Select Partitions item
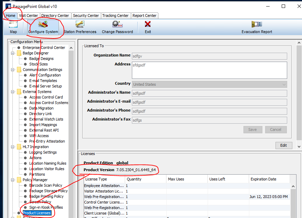Viewport: 302px width, 218px height. click(37, 175)
